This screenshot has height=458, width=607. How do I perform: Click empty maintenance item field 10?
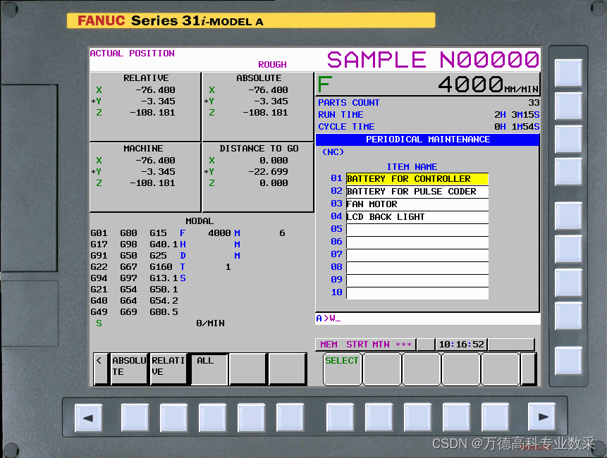pyautogui.click(x=417, y=293)
